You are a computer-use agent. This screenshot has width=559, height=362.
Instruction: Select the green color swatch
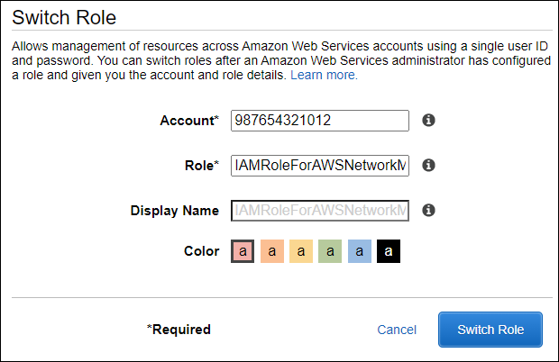[330, 251]
